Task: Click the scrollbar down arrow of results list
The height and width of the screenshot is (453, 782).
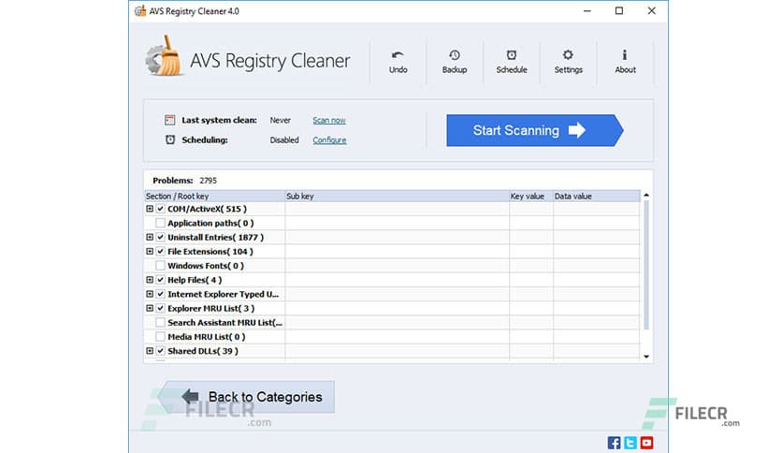Action: 646,357
